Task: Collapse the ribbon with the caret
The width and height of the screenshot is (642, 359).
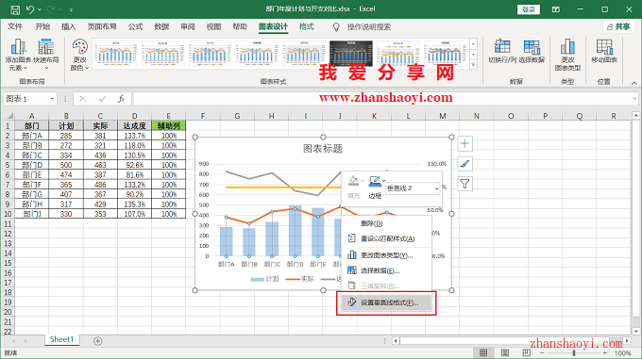Action: tap(634, 83)
